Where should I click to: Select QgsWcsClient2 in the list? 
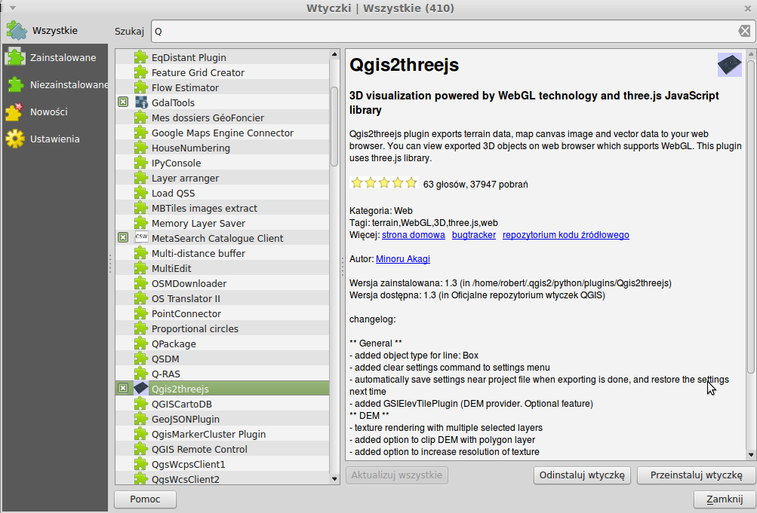pos(222,479)
